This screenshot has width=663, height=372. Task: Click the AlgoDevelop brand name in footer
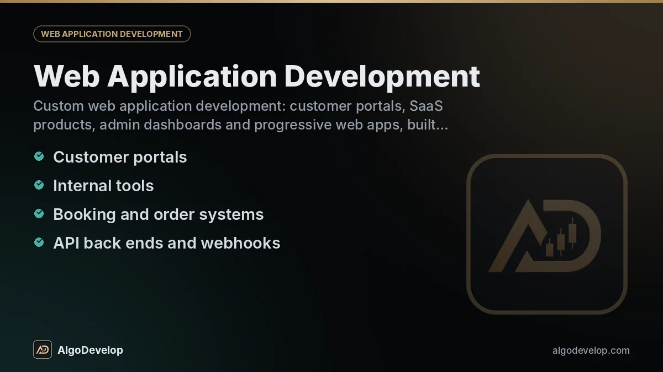(90, 350)
